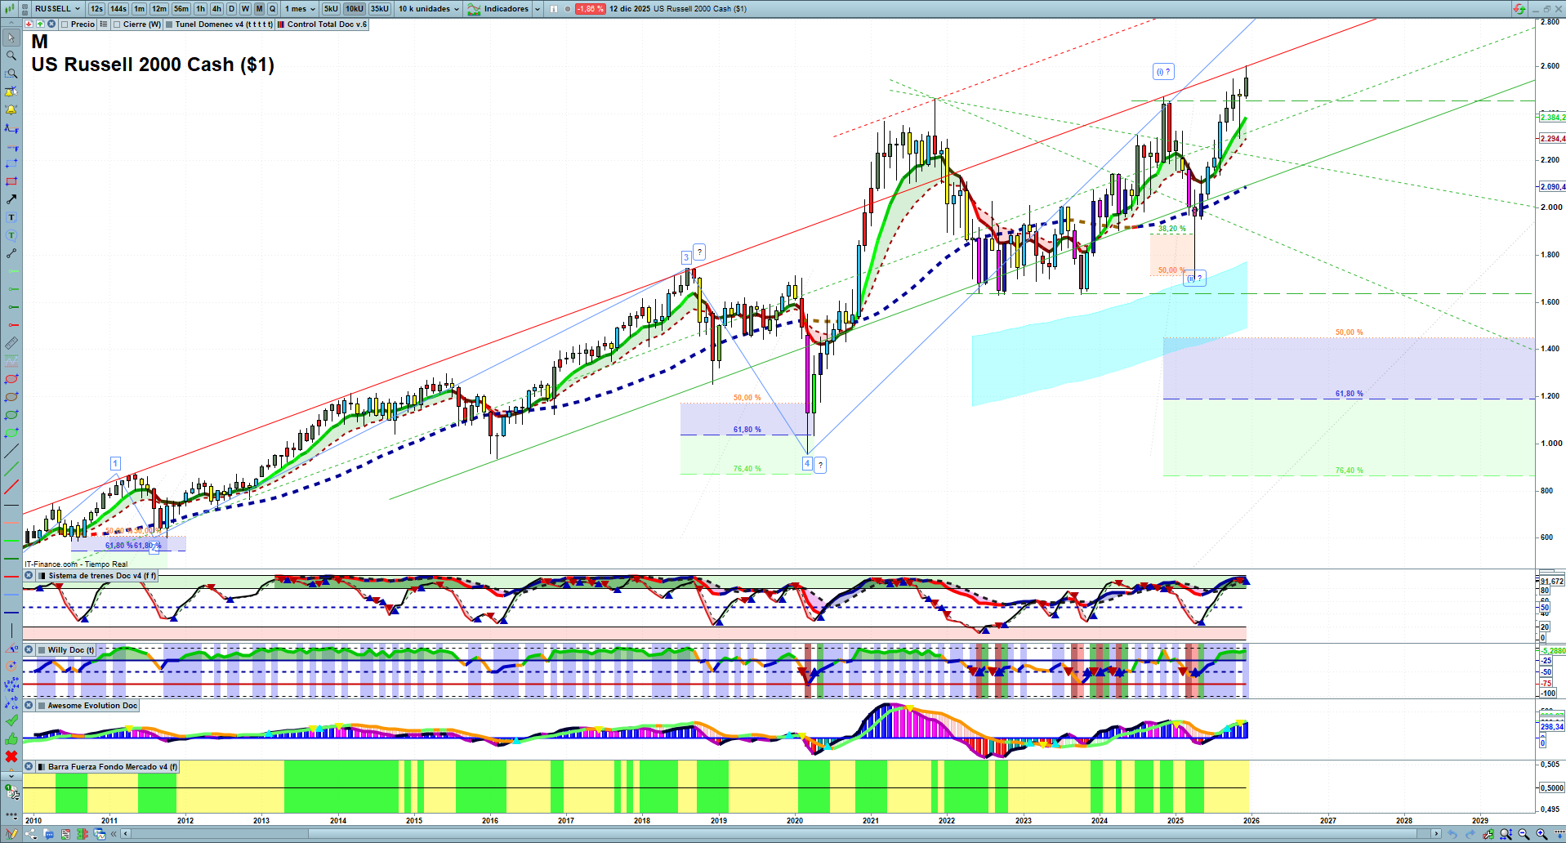
Task: Select the ruler measurement tool
Action: pyautogui.click(x=11, y=343)
